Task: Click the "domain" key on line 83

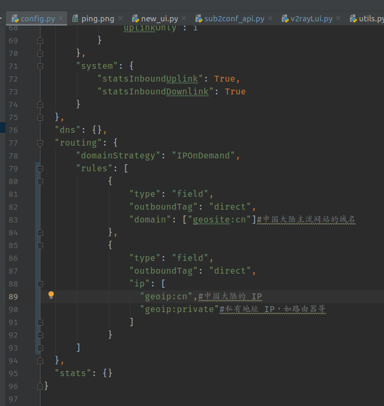Action: pyautogui.click(x=150, y=220)
